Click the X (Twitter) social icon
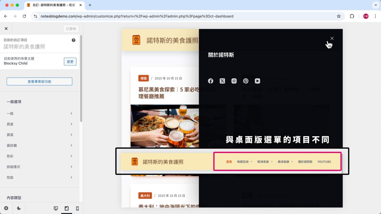The width and height of the screenshot is (381, 214). (222, 81)
